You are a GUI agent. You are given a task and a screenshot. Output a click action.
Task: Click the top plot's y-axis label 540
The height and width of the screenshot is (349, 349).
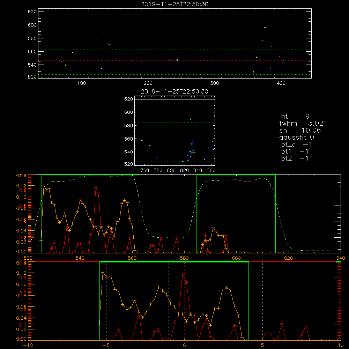(32, 65)
